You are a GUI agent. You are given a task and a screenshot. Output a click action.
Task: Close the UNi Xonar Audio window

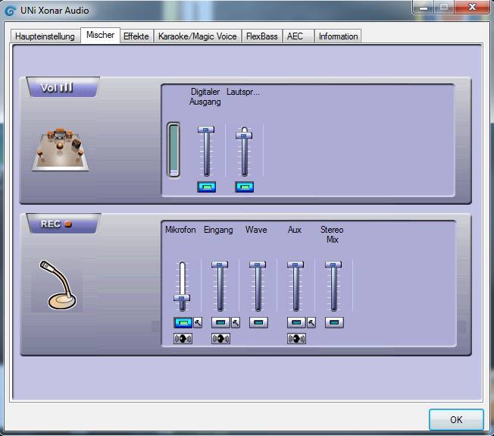coord(471,7)
